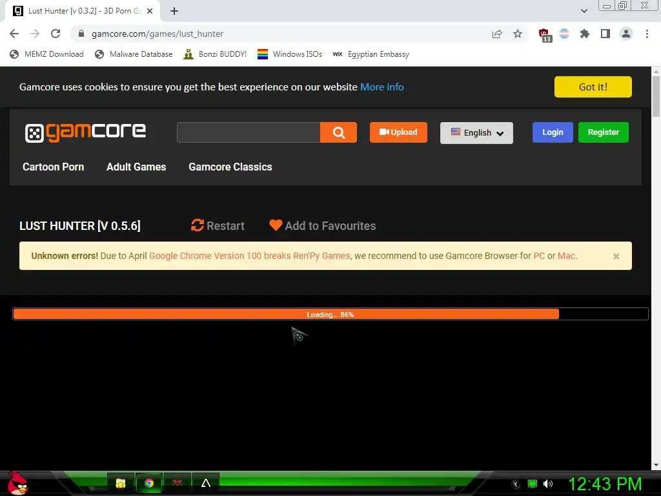Open the Angry Birds start button
Screen dimensions: 661x496
(x=17, y=483)
